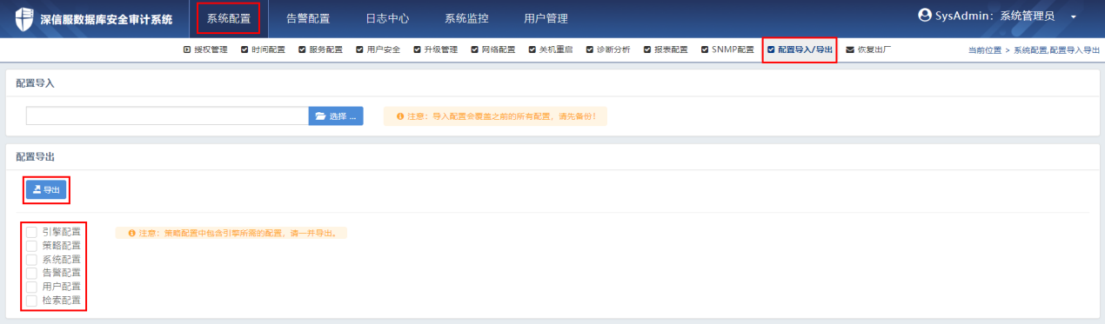Select the 配置导入/导出 submenu tab
Screen dimensions: 1105x324
(x=800, y=50)
